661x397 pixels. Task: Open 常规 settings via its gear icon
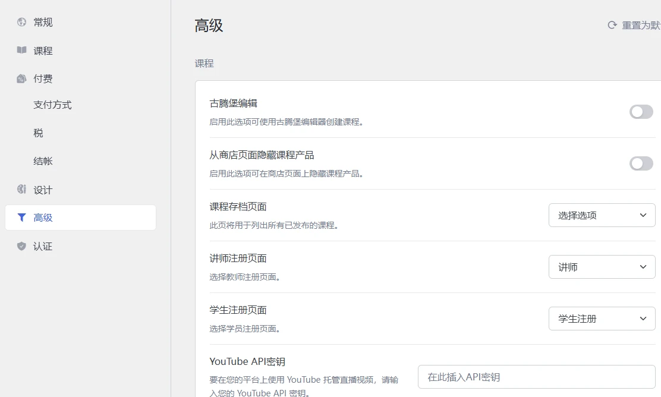20,22
